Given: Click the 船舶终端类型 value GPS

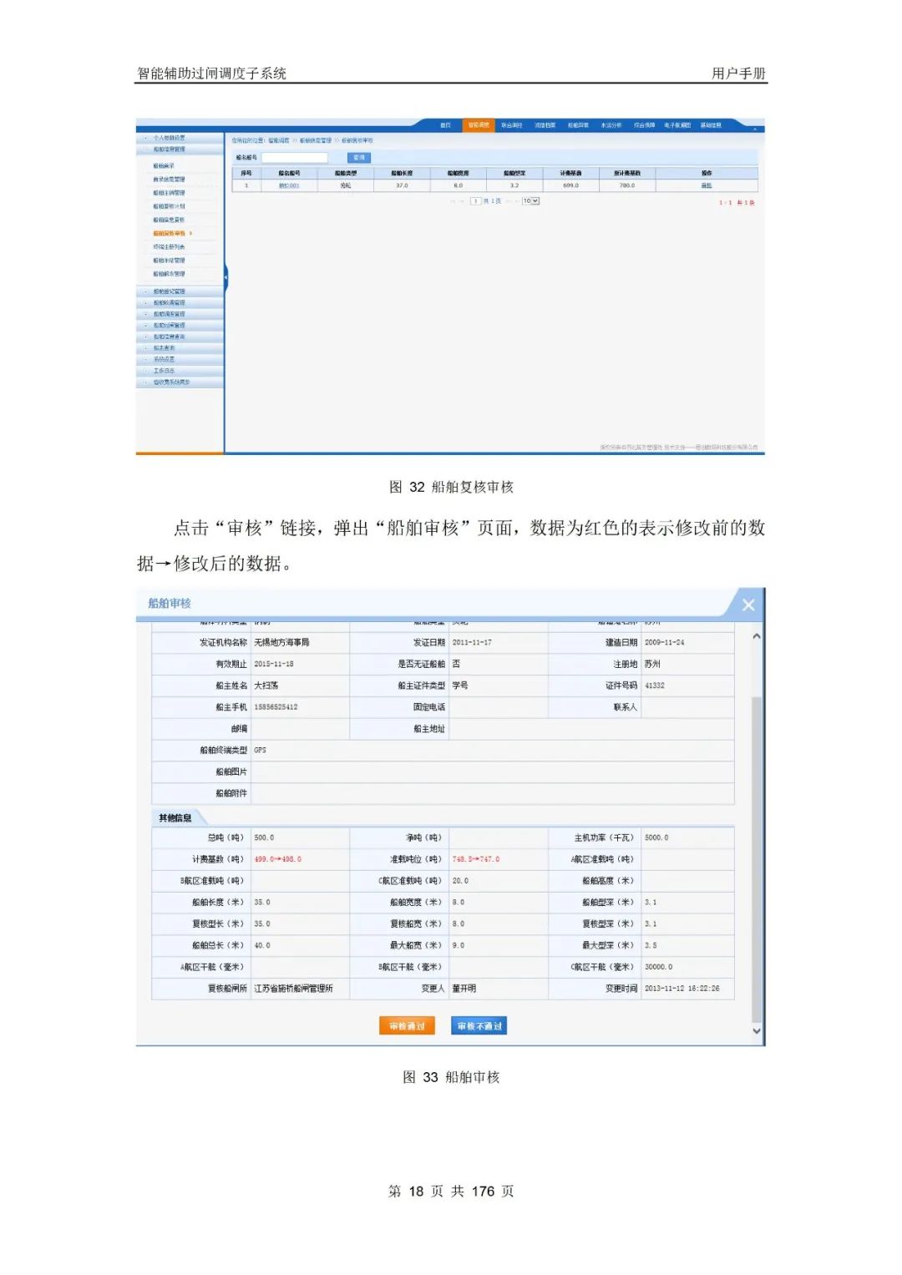Looking at the screenshot, I should pos(260,751).
